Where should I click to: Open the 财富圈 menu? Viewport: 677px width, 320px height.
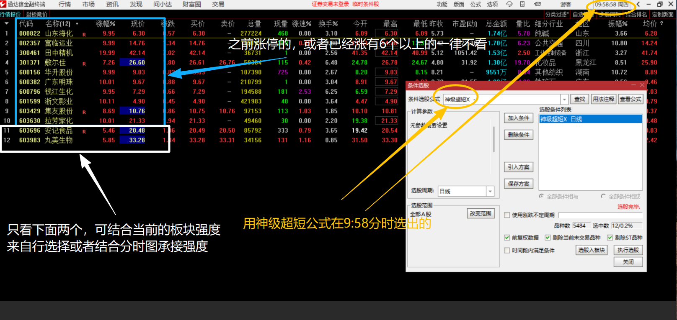click(x=192, y=4)
